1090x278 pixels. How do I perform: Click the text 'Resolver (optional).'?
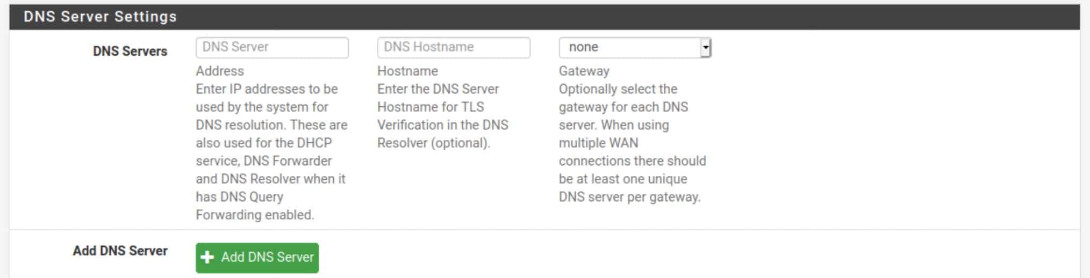click(434, 143)
